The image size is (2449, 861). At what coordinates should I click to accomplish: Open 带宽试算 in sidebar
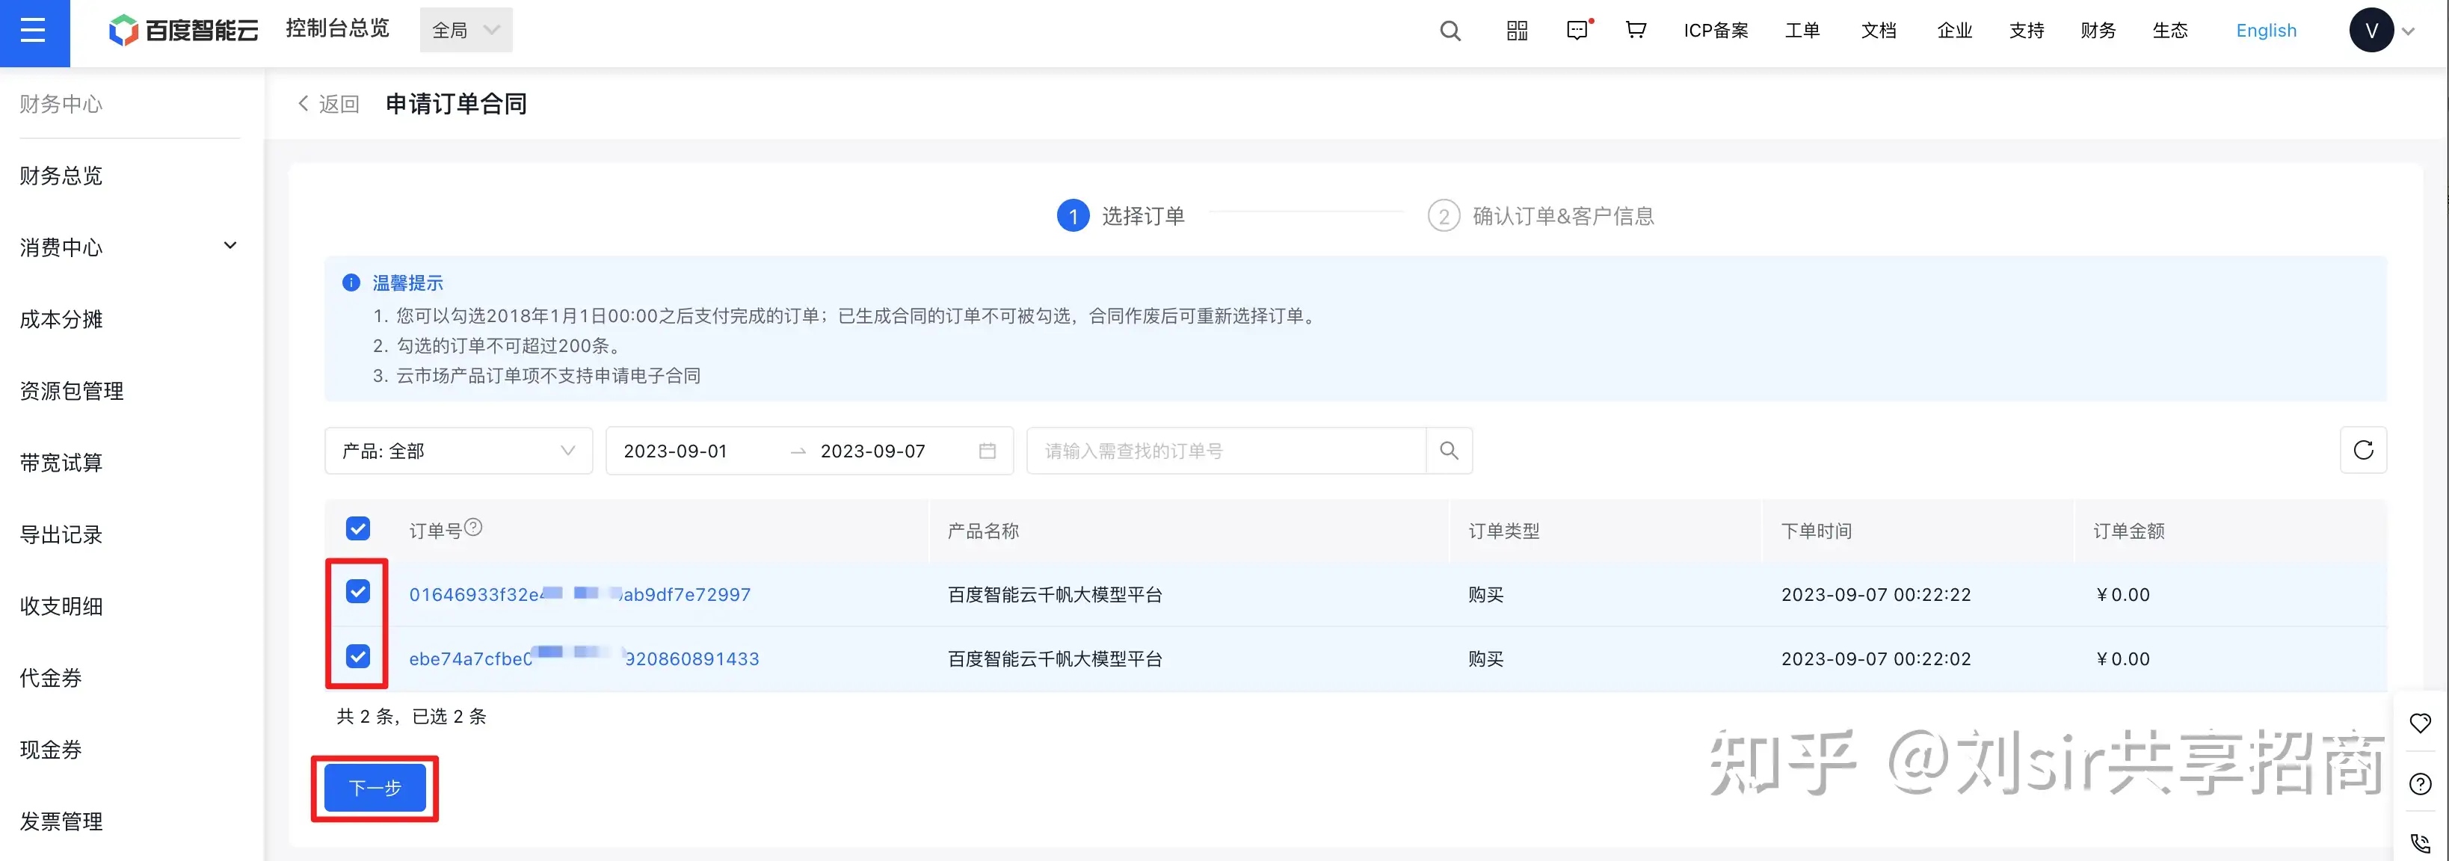(61, 463)
